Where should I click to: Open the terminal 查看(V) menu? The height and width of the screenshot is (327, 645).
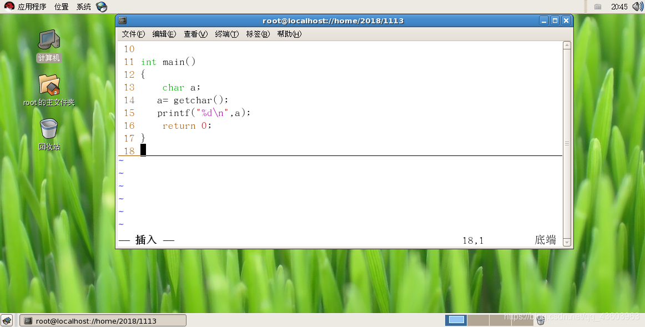click(x=195, y=34)
